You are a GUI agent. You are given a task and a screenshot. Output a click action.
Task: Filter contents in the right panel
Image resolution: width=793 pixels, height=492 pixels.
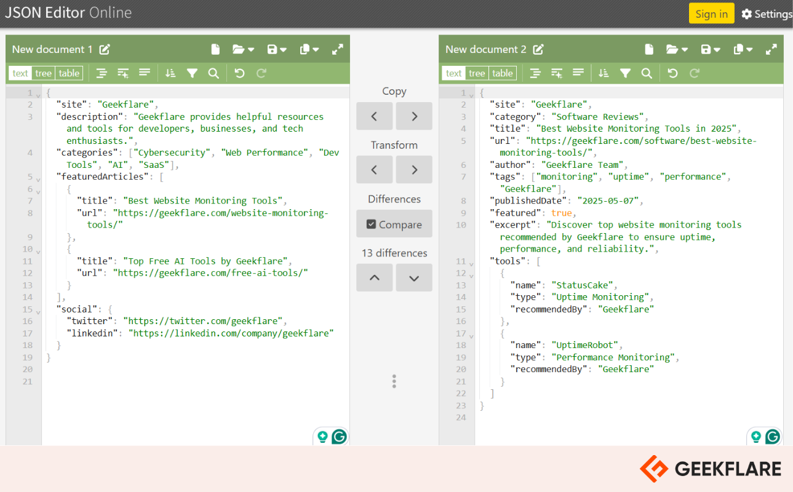(x=625, y=73)
